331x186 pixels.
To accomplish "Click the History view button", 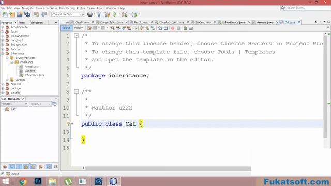I will [x=78, y=28].
